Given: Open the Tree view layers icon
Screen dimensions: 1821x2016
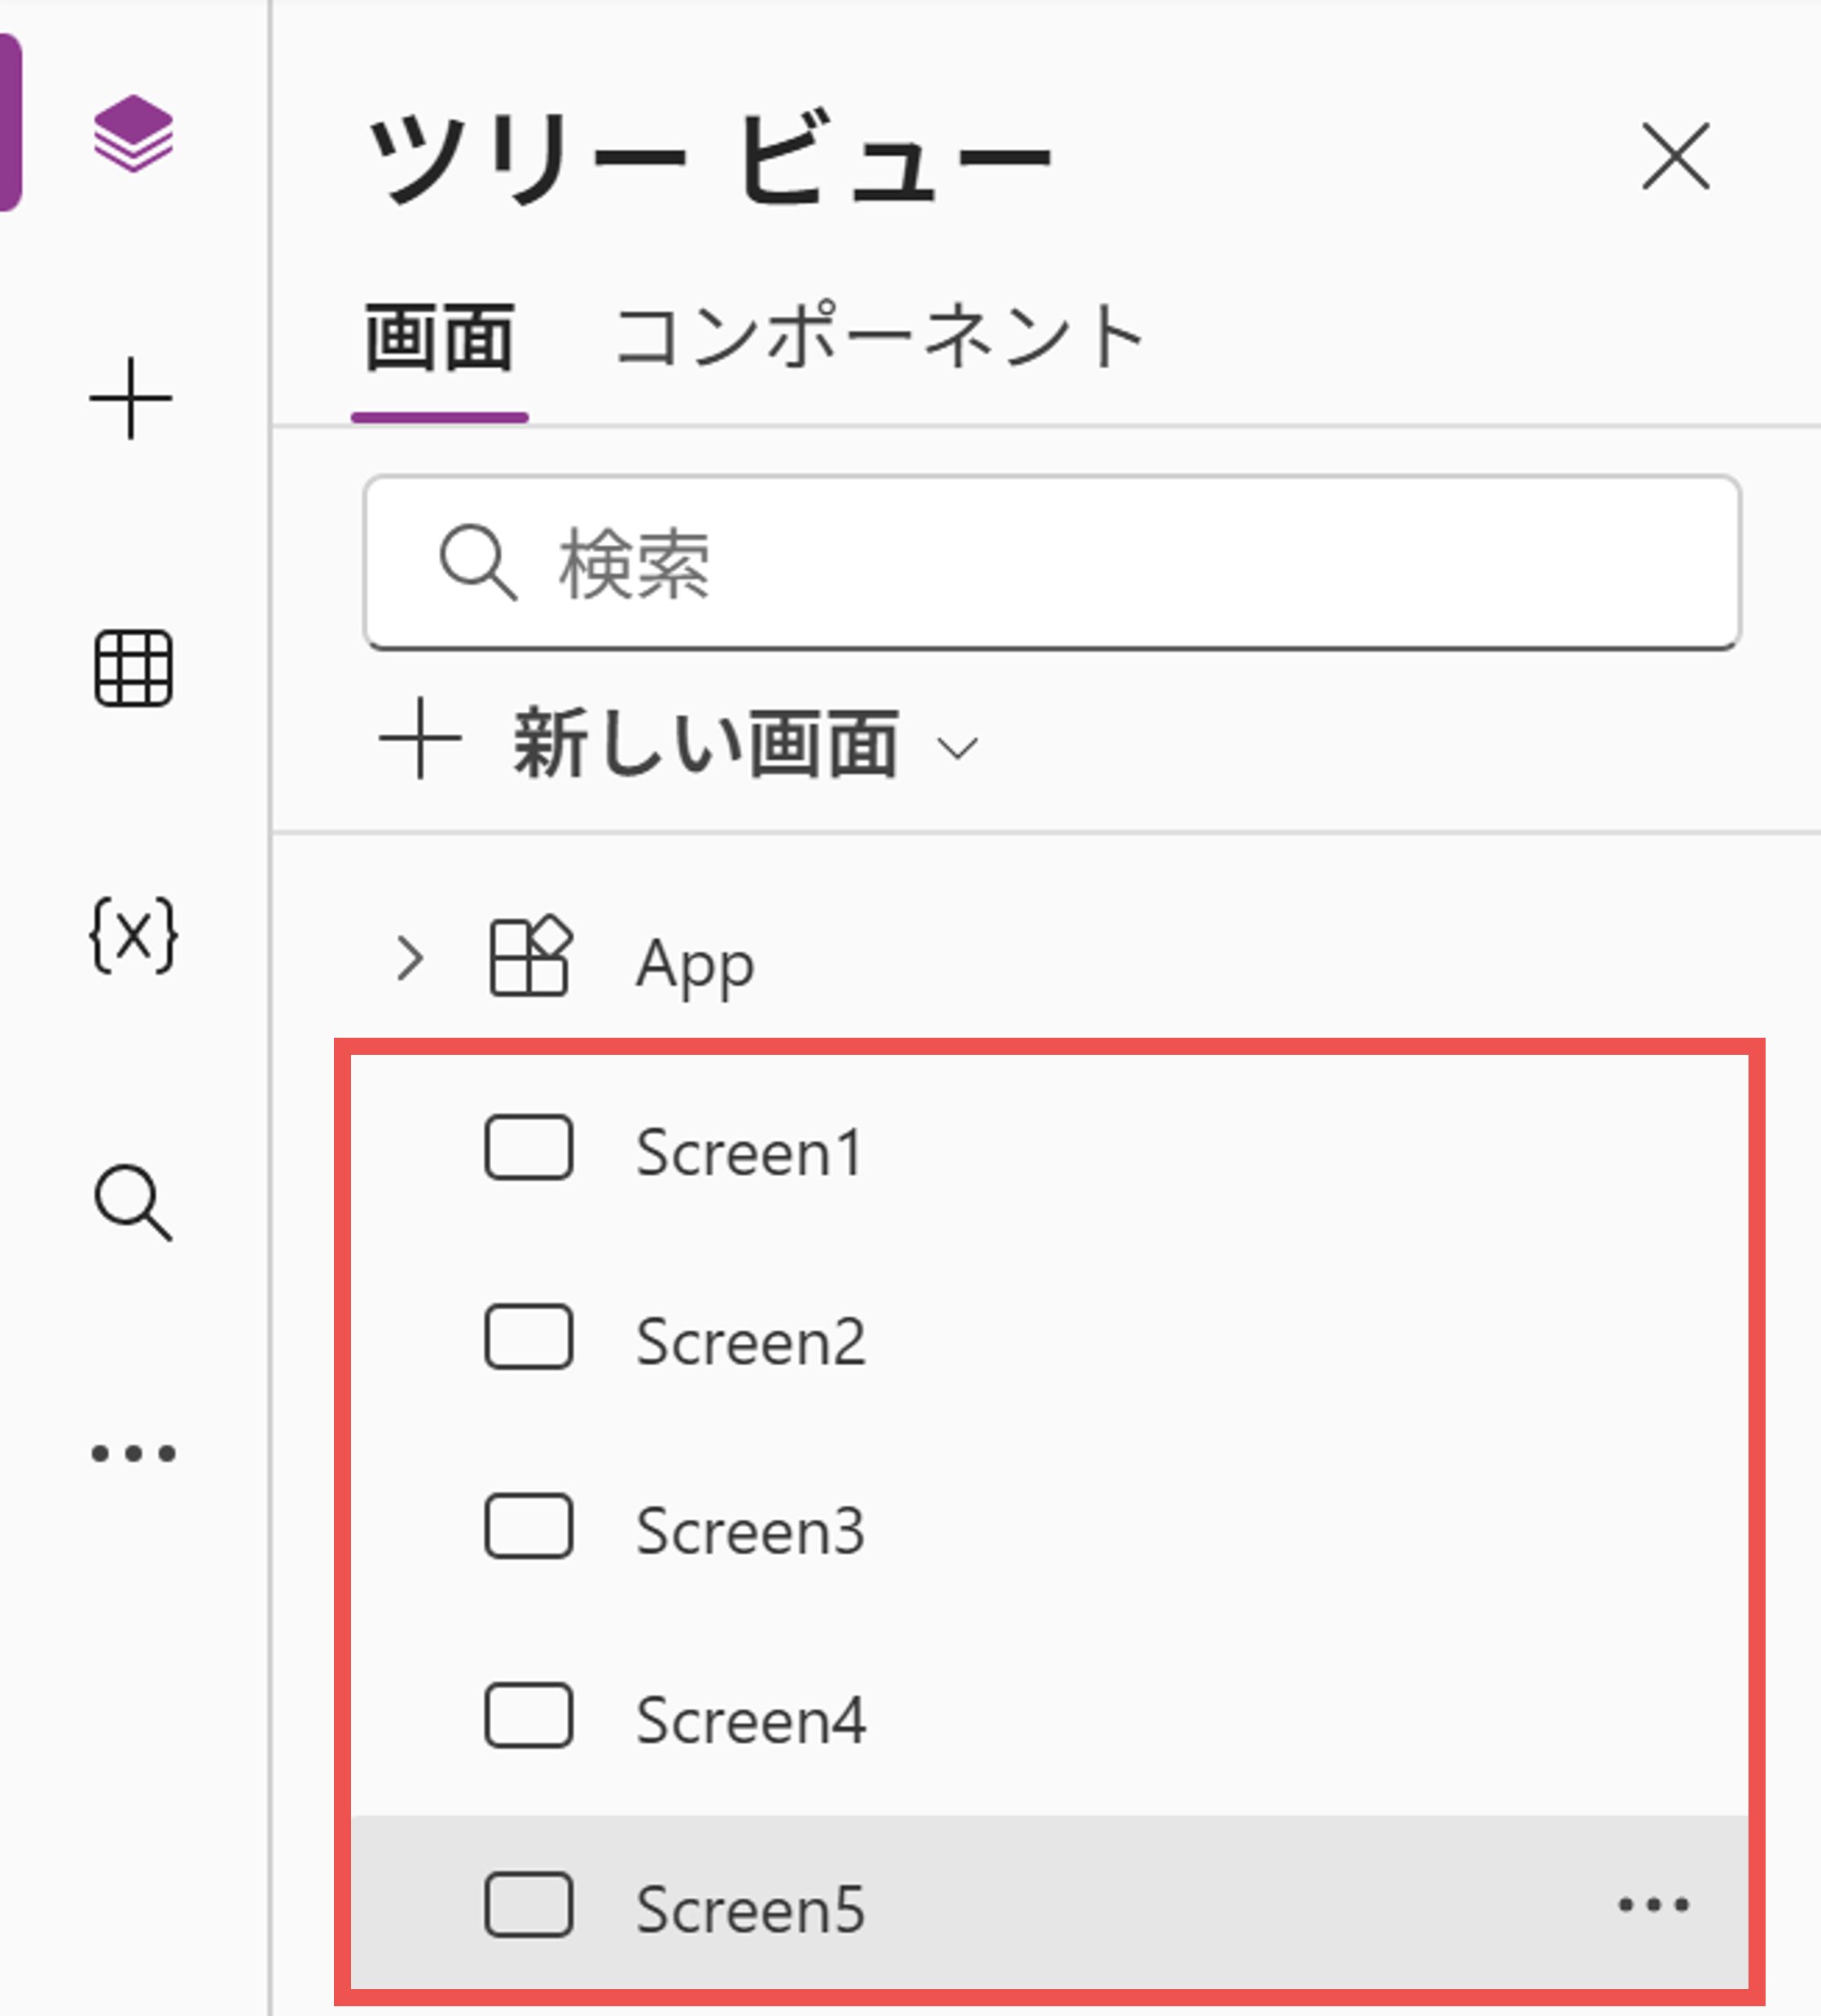Looking at the screenshot, I should click(133, 133).
